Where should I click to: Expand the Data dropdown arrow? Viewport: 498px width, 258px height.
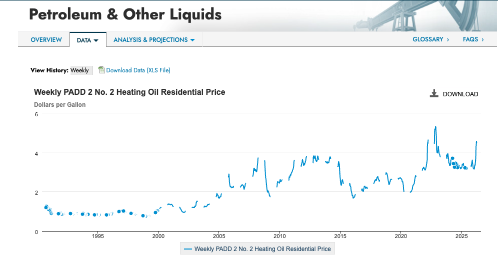click(x=96, y=40)
